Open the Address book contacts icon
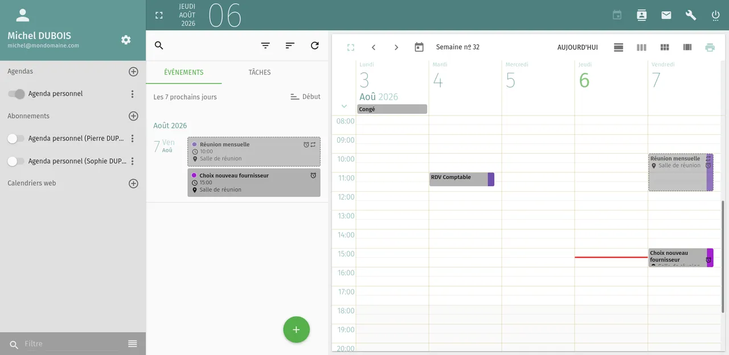 click(641, 15)
